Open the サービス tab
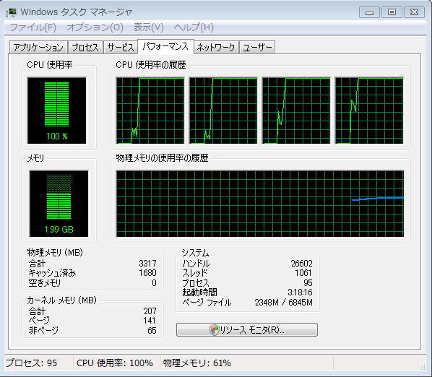Screen dimensions: 432x377 pyautogui.click(x=121, y=48)
